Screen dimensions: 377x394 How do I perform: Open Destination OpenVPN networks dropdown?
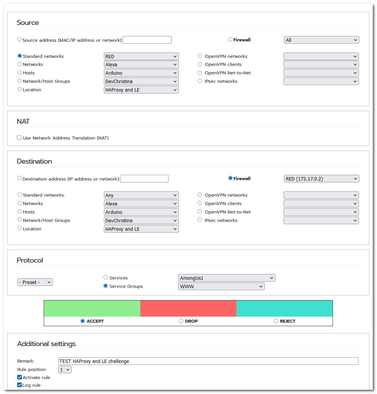(321, 195)
